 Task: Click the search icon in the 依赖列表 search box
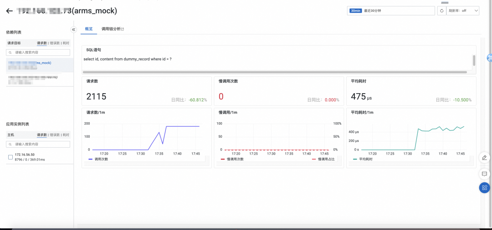(10, 52)
